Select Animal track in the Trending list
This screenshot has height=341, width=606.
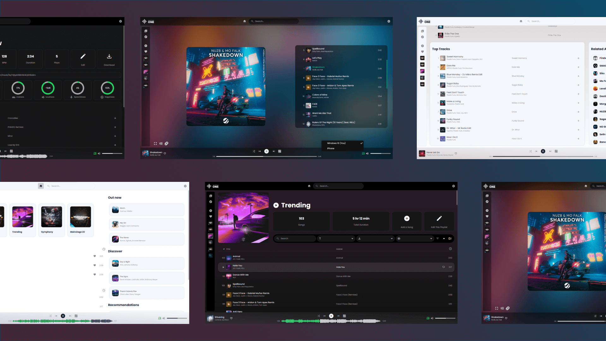[336, 258]
